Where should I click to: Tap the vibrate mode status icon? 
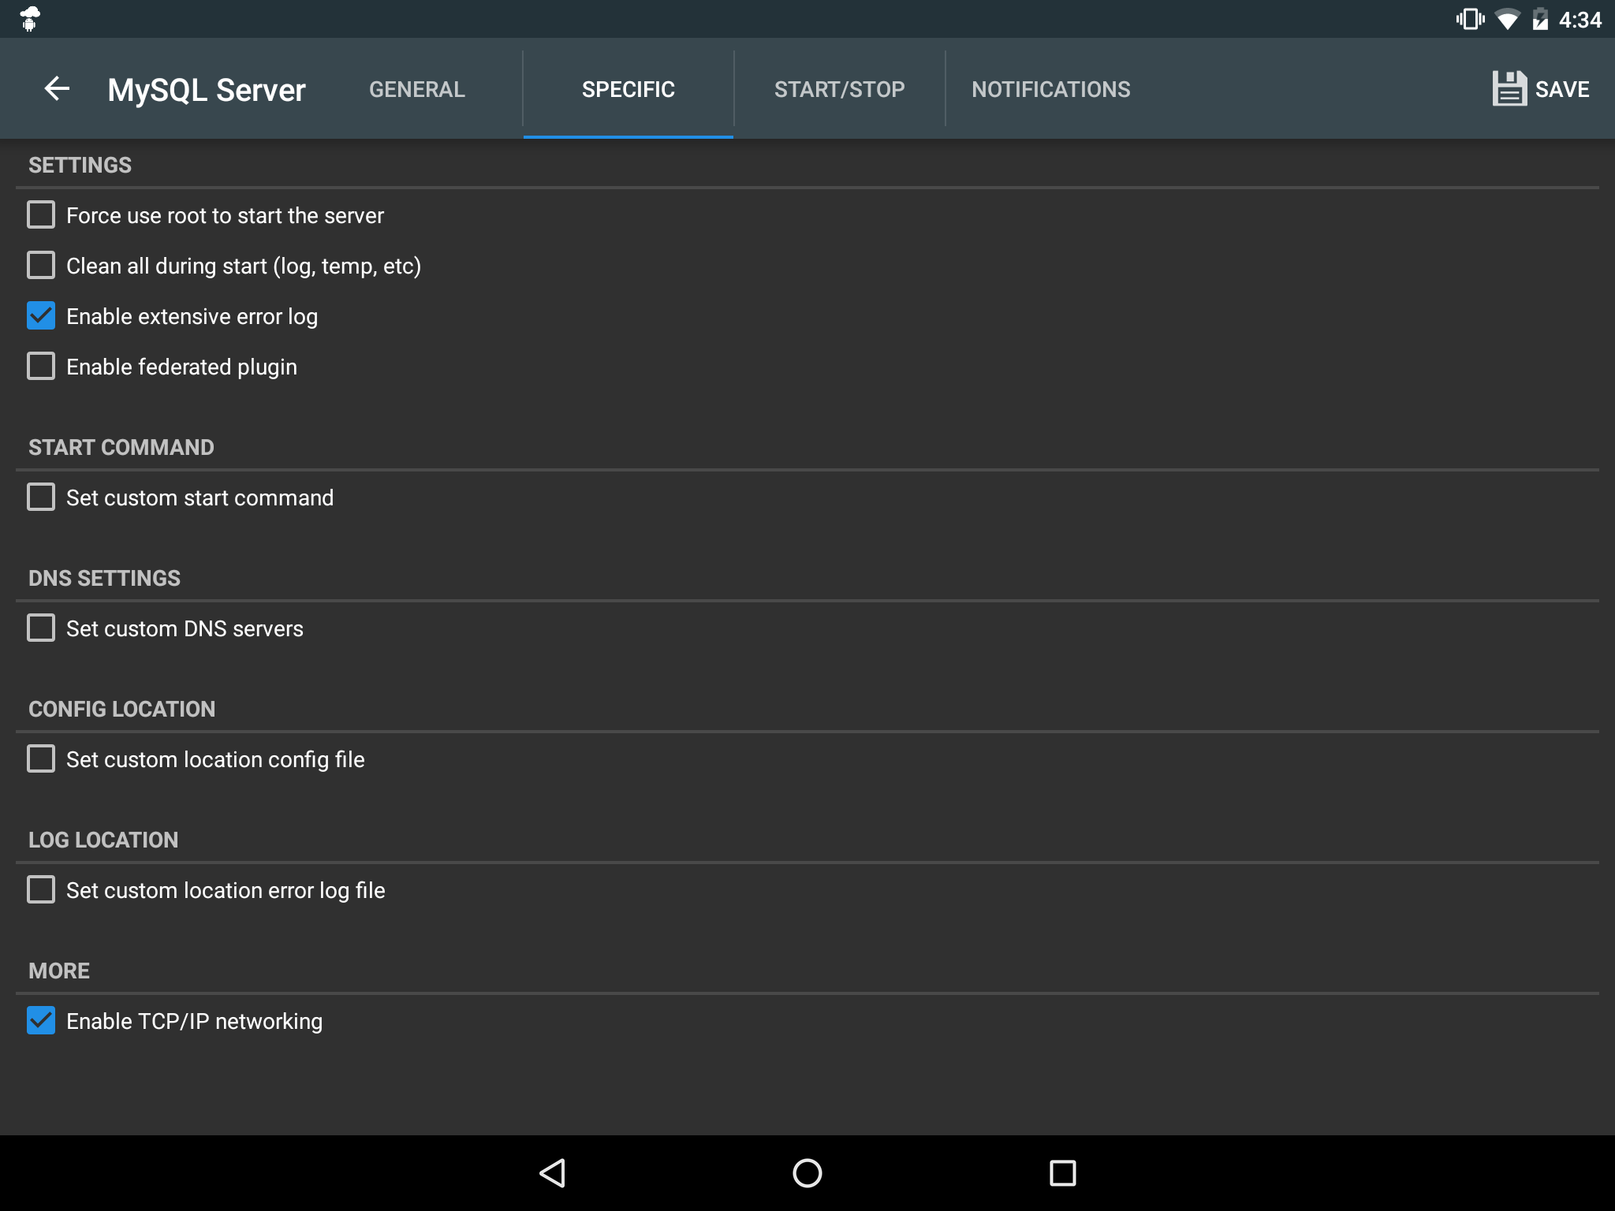tap(1470, 19)
